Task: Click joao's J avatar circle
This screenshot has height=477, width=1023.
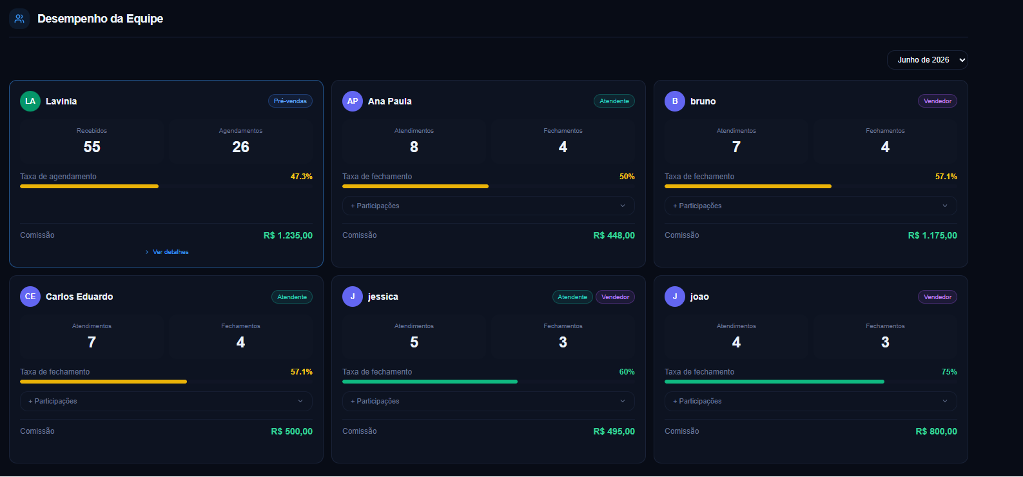Action: (675, 297)
